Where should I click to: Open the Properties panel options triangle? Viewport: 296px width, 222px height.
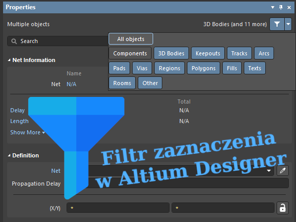(x=272, y=7)
